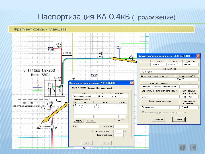Click the 5,5 m dimension label
The width and height of the screenshot is (205, 154).
[102, 55]
